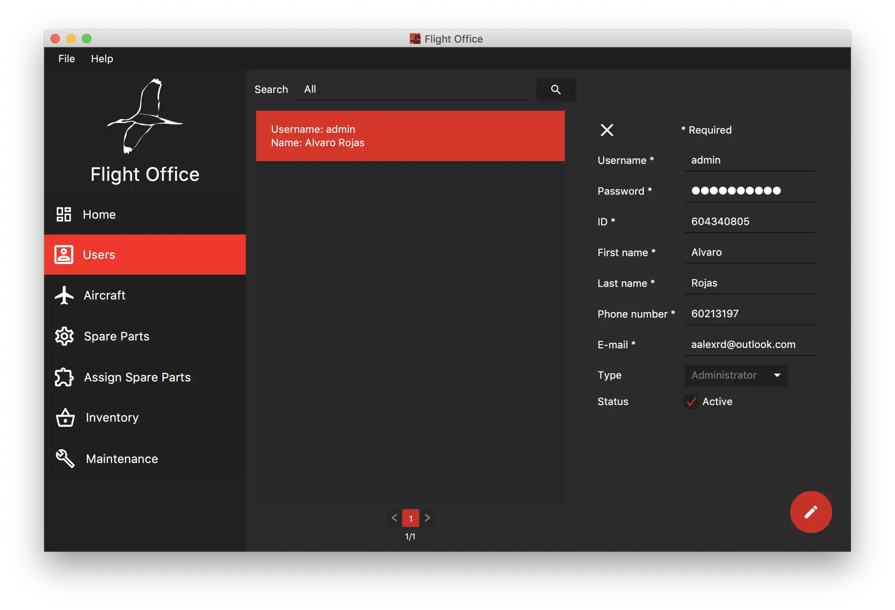Search All filter field
Image resolution: width=895 pixels, height=610 pixels.
click(x=414, y=89)
